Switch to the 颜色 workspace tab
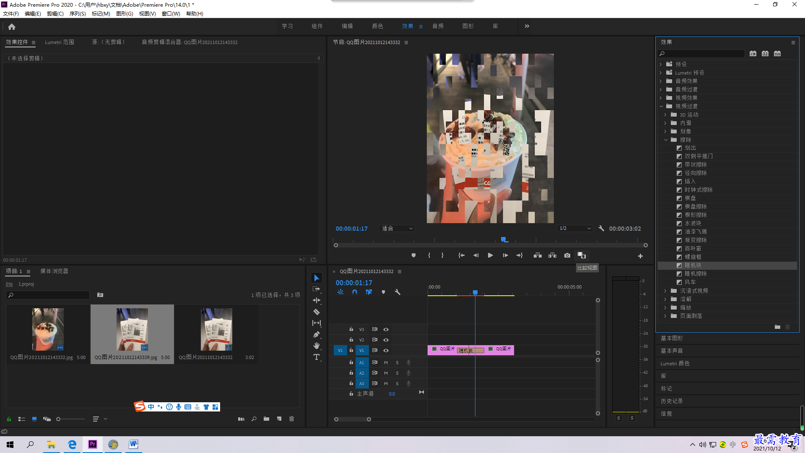The height and width of the screenshot is (453, 805). [377, 26]
